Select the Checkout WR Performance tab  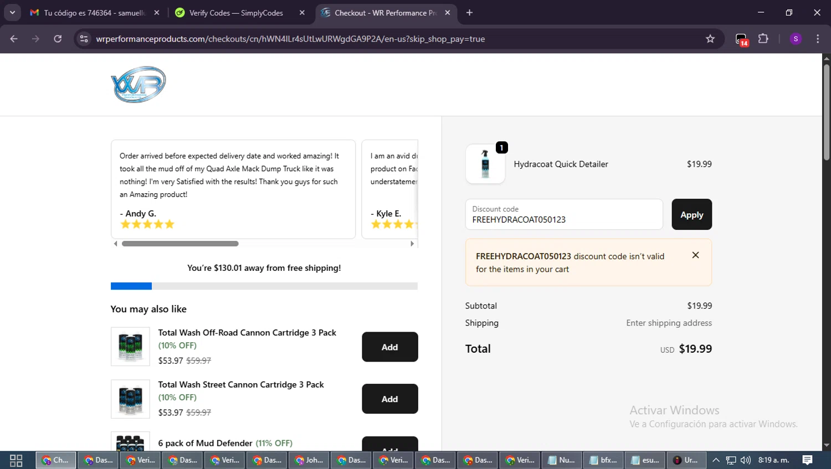point(386,13)
